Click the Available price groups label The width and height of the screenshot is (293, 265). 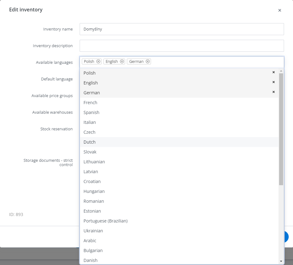coord(52,96)
